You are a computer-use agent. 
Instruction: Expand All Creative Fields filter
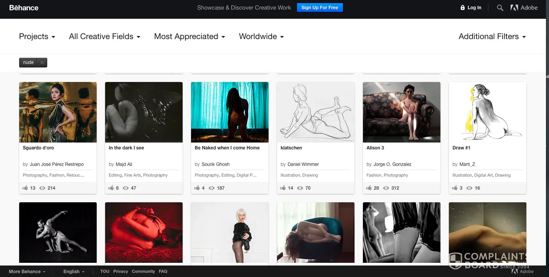[105, 36]
